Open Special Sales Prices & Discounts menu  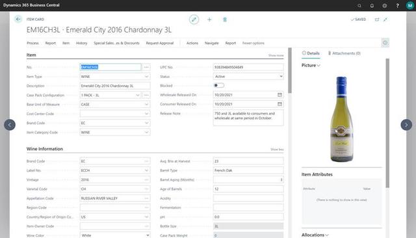pos(116,43)
